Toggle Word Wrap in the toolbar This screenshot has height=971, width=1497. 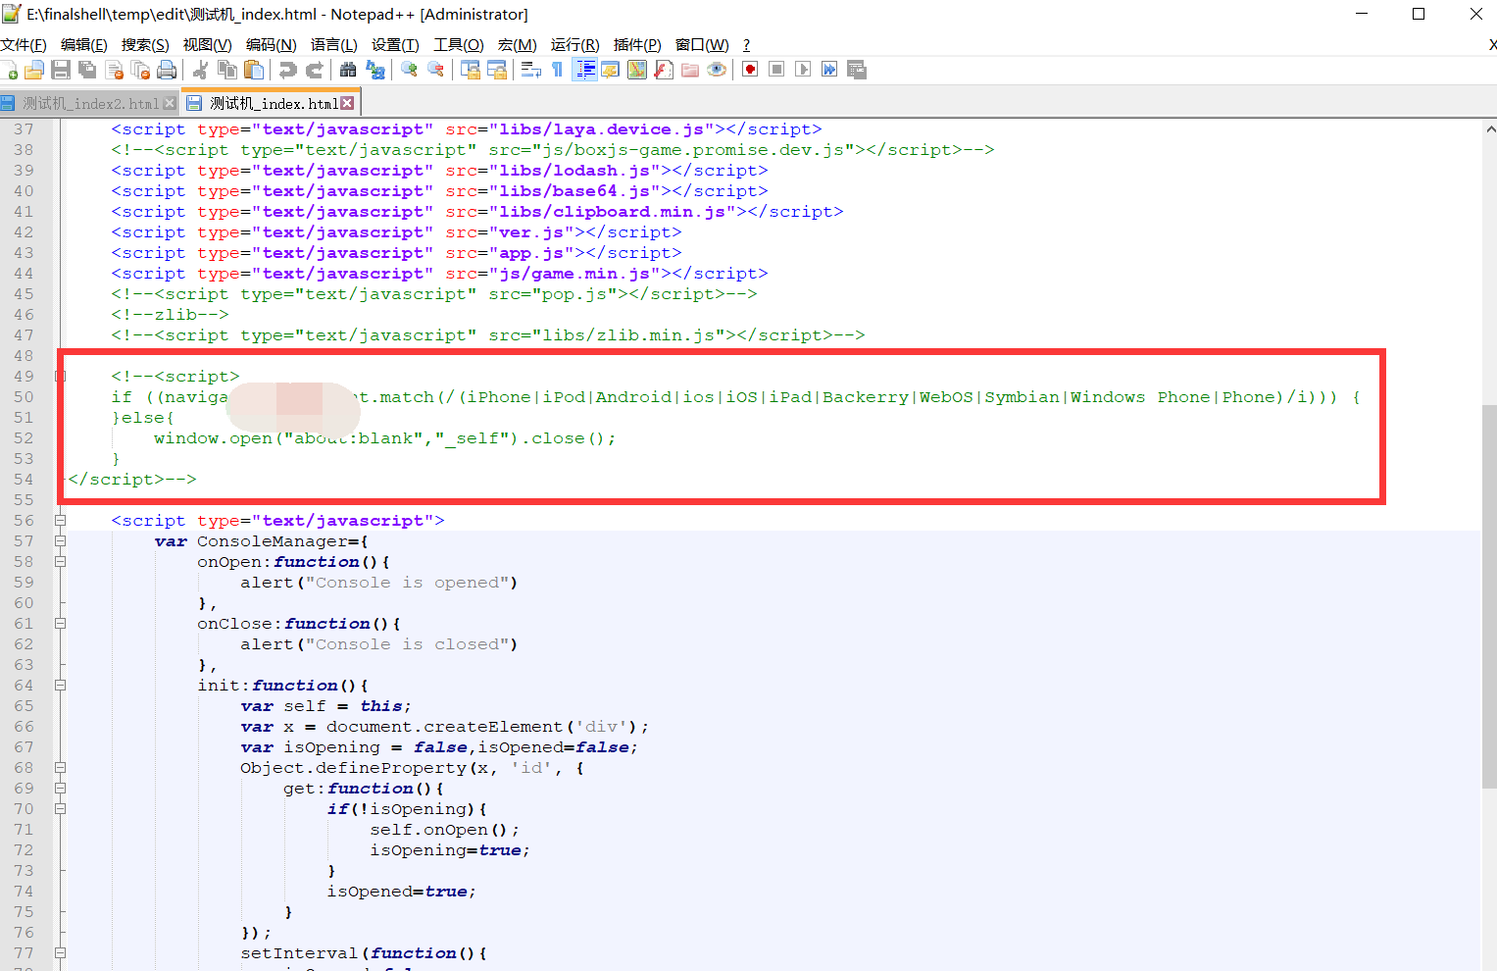(531, 70)
